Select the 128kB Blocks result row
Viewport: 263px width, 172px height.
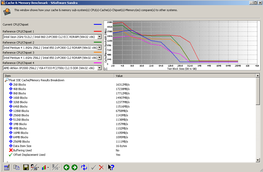21,111
